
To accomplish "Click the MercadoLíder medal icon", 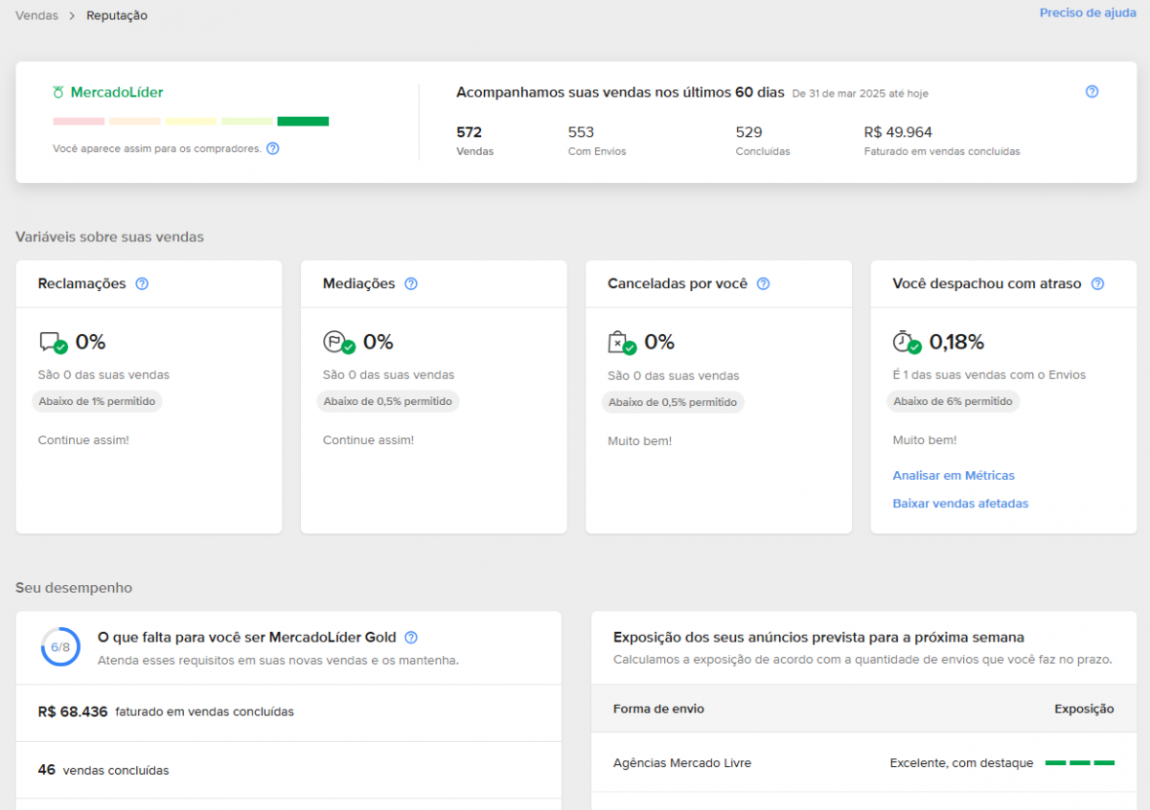I will 59,93.
